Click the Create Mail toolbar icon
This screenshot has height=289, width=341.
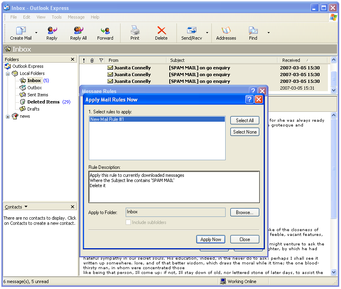21,31
